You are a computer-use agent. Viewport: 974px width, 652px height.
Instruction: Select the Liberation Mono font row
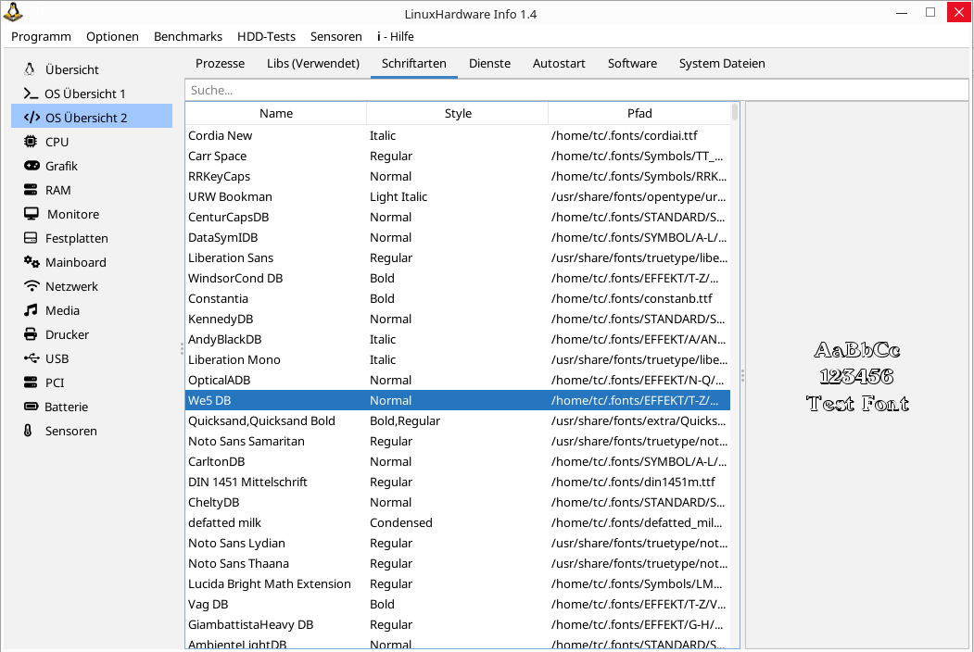(458, 359)
